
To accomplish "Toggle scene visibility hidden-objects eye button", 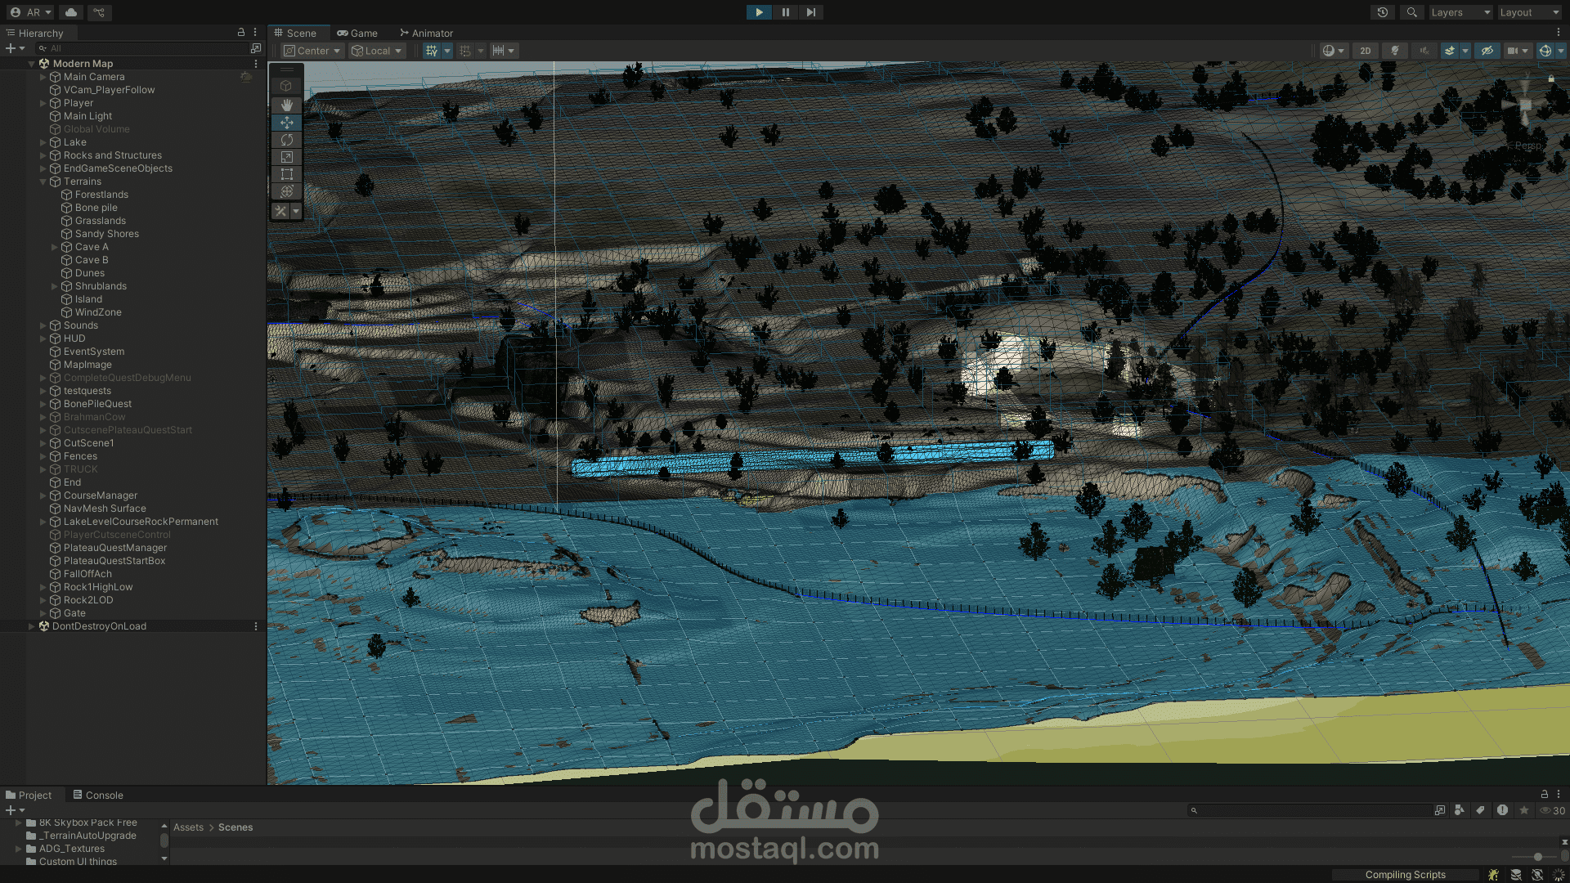I will [x=1487, y=51].
